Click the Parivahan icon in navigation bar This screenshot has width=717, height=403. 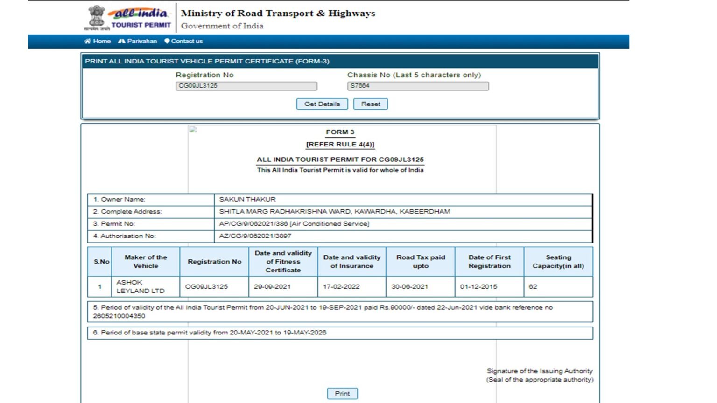point(122,41)
